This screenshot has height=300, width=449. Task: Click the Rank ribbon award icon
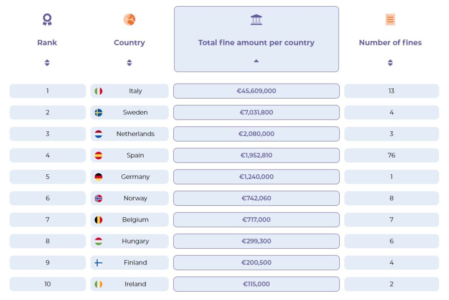[x=47, y=19]
